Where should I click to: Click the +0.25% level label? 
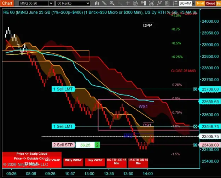(x=177, y=57)
